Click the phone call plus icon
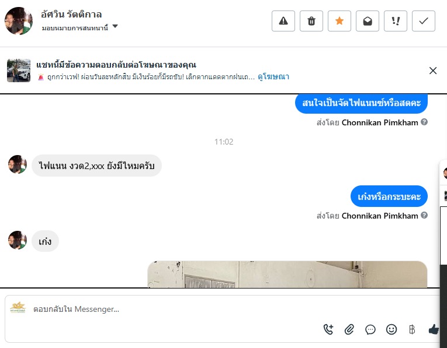Viewport: 447px width, 348px height. [x=328, y=329]
